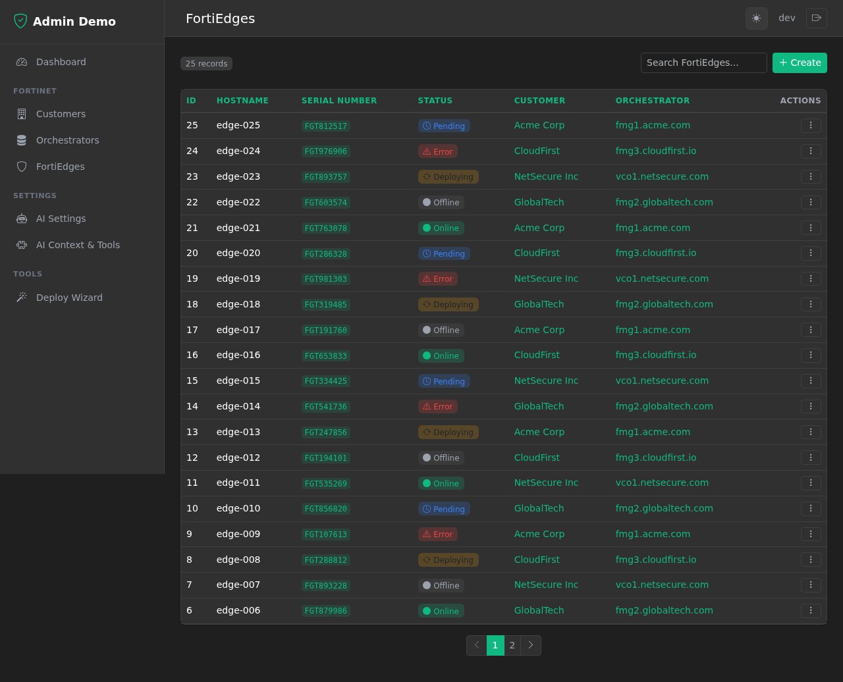Open actions menu for edge-019
This screenshot has height=682, width=843.
811,278
